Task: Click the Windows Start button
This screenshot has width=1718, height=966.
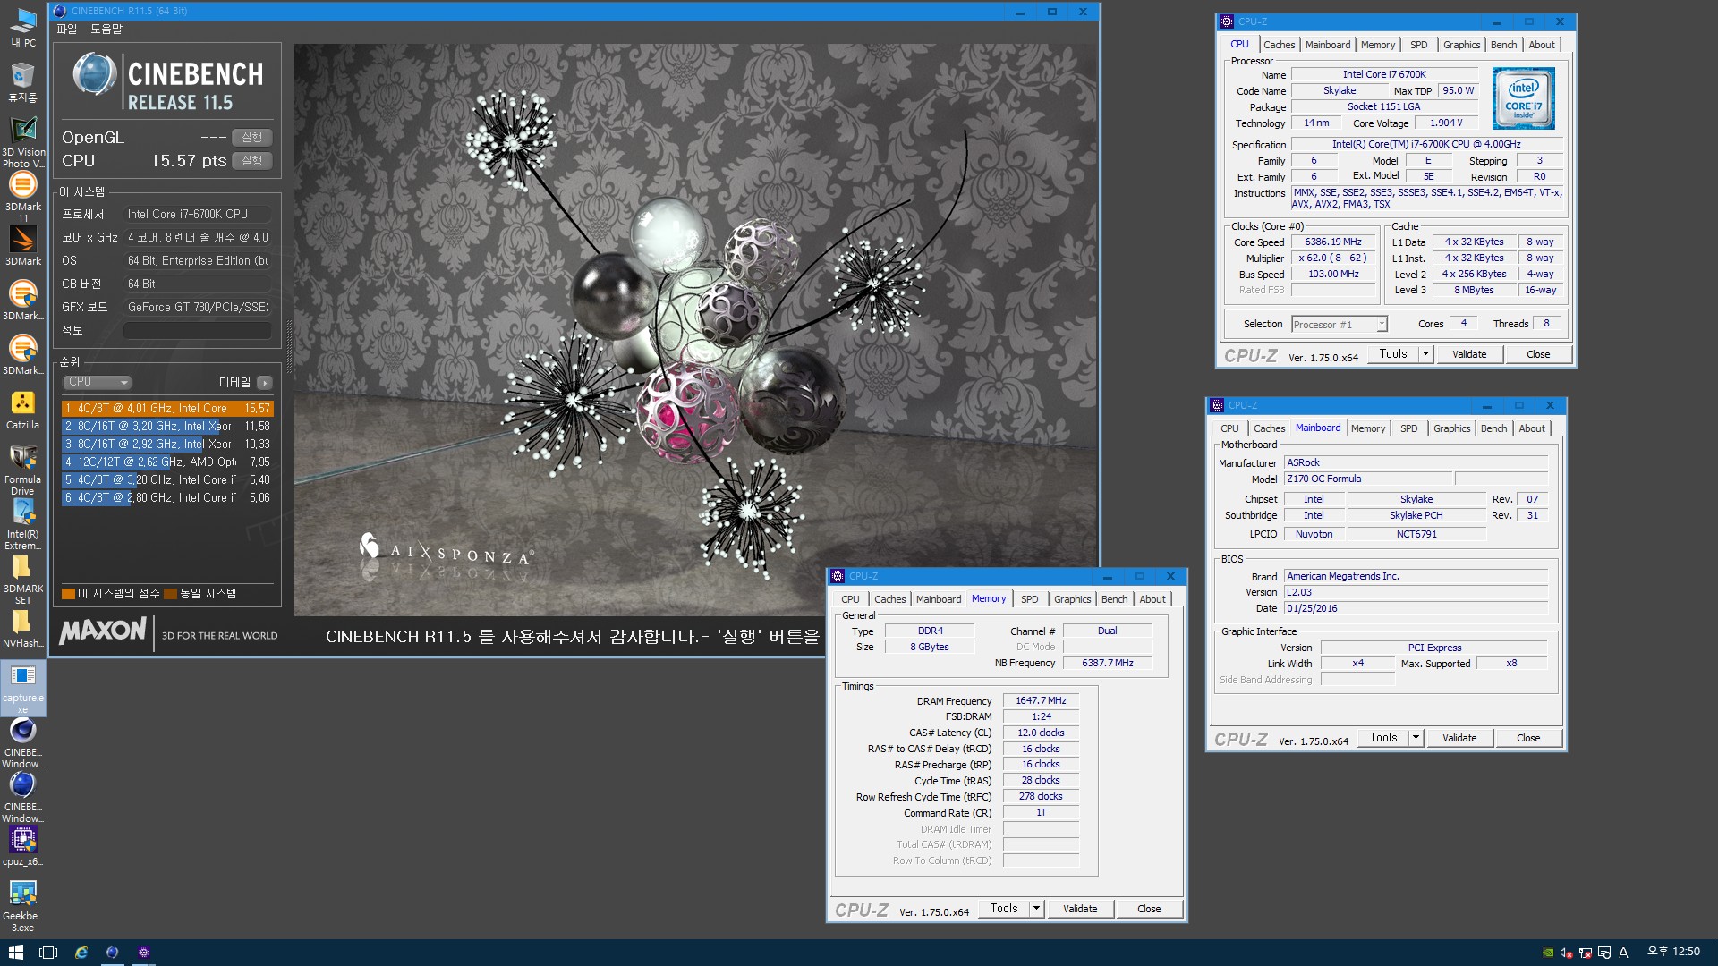Action: point(15,953)
